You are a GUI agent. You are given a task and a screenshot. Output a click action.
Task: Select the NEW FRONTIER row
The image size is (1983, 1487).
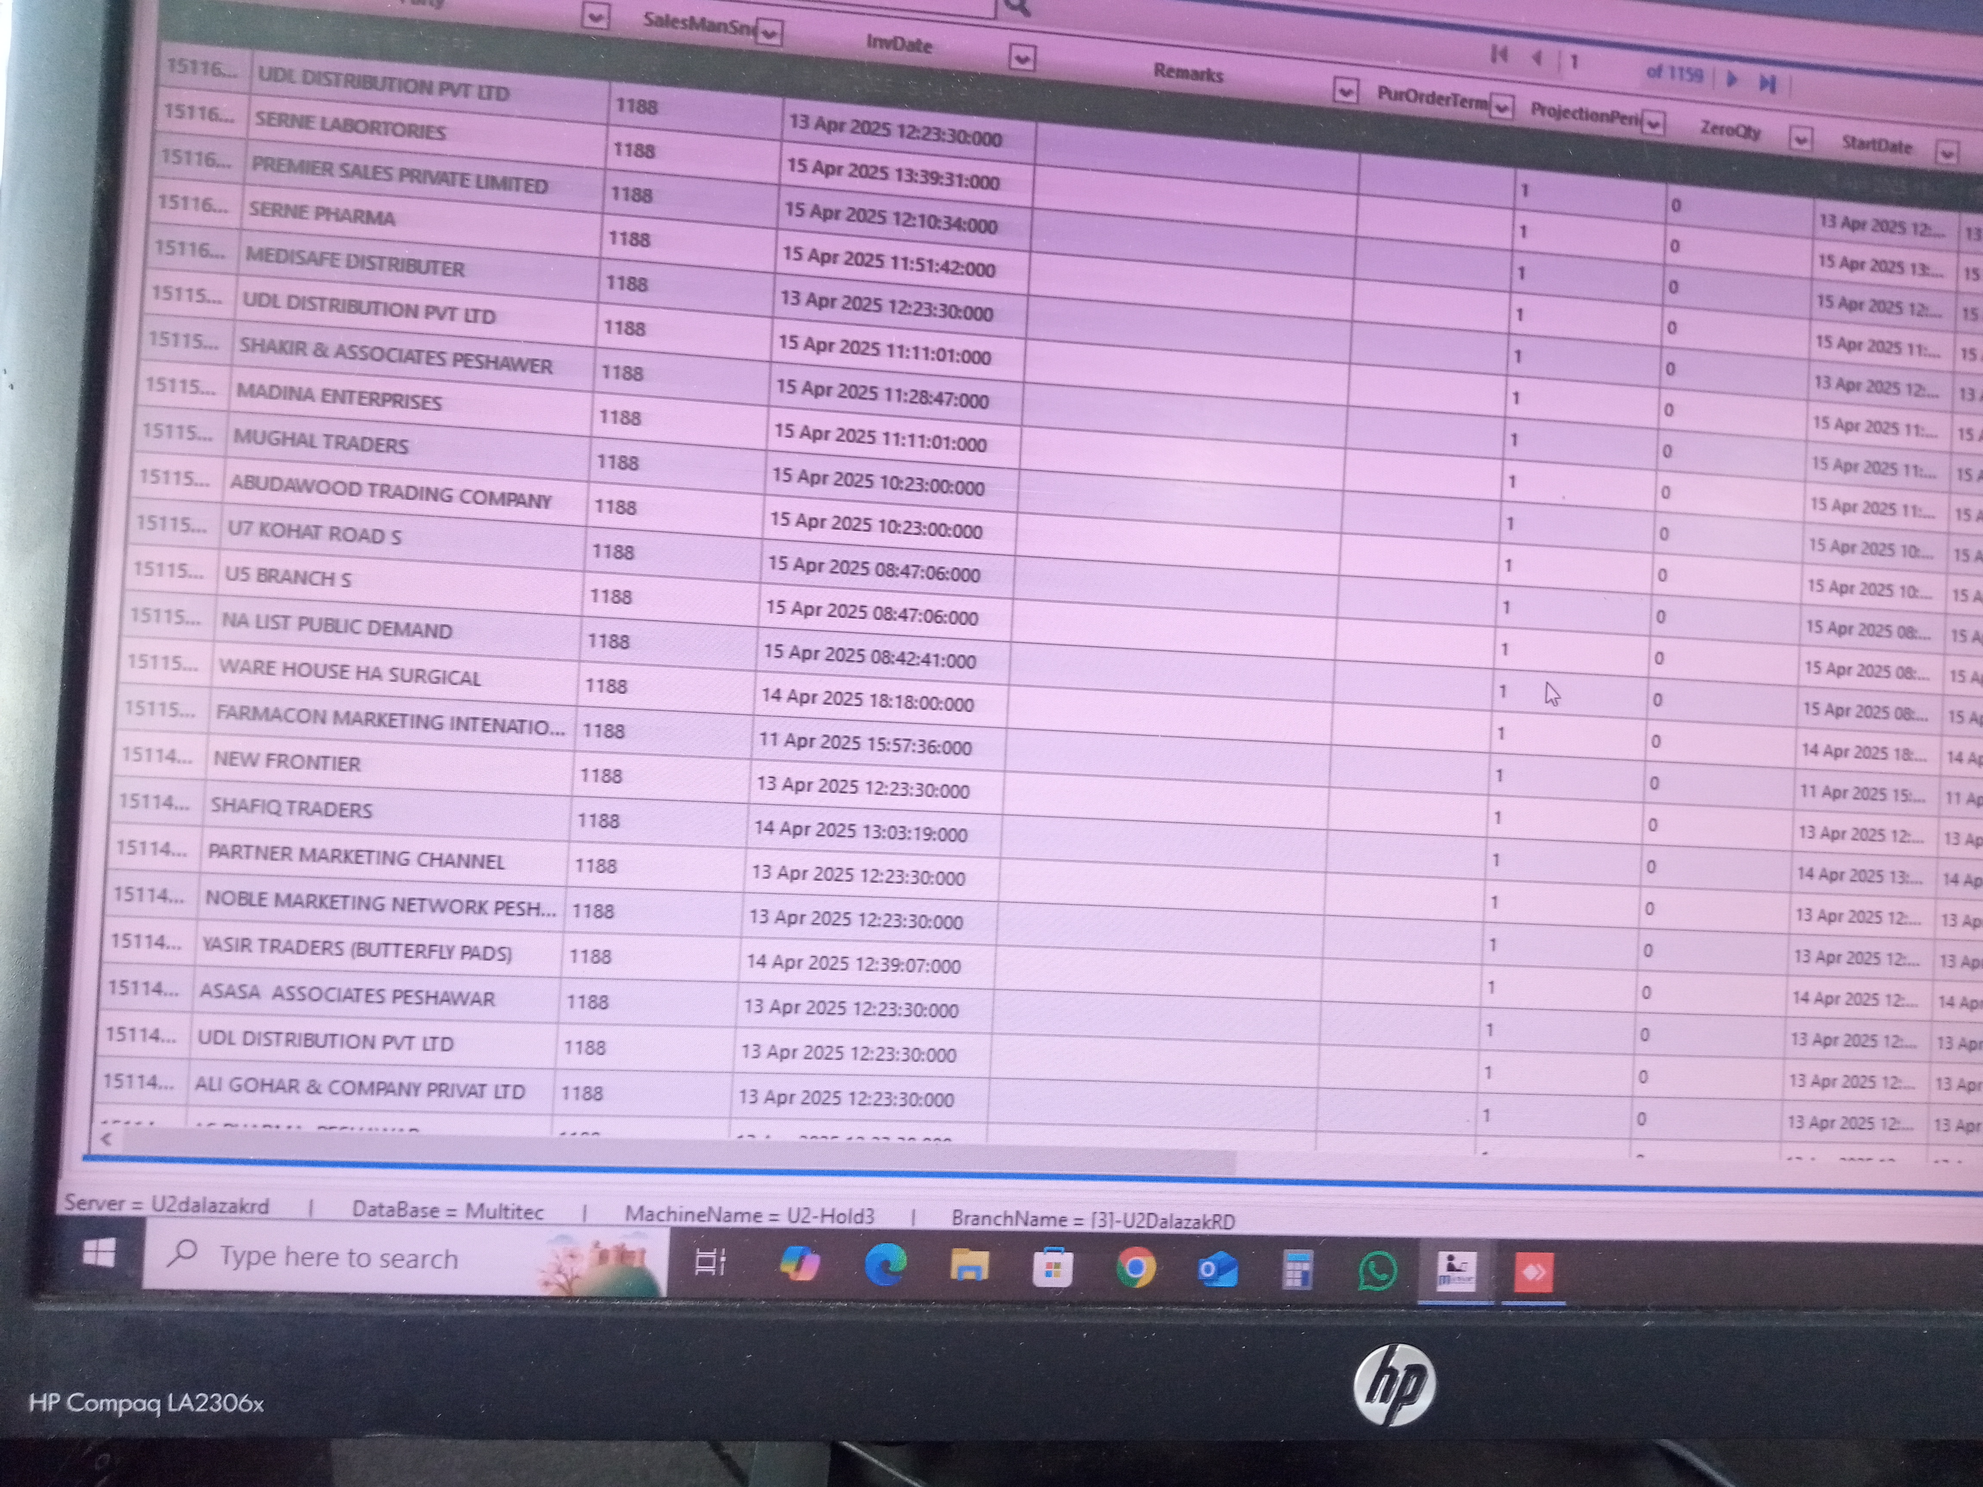[x=287, y=762]
